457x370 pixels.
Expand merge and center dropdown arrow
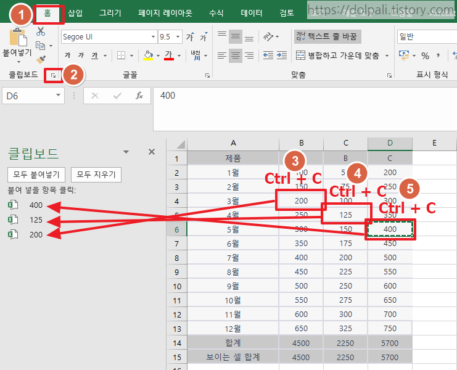click(387, 55)
